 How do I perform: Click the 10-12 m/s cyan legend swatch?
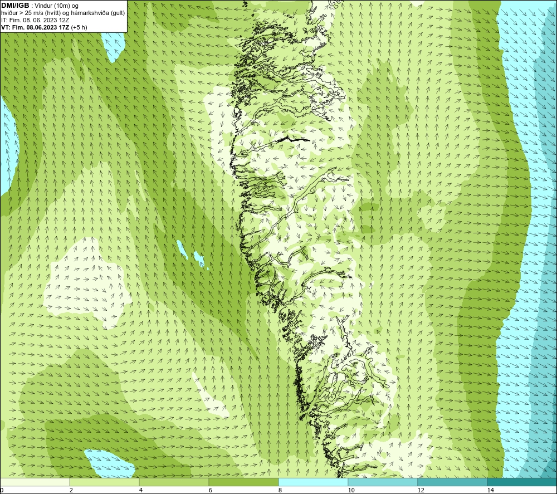pos(383,482)
